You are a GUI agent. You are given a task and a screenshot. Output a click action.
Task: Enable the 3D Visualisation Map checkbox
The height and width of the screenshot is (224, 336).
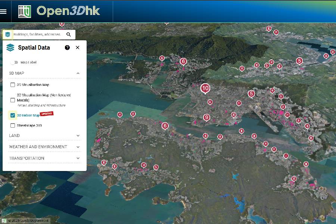coord(13,85)
